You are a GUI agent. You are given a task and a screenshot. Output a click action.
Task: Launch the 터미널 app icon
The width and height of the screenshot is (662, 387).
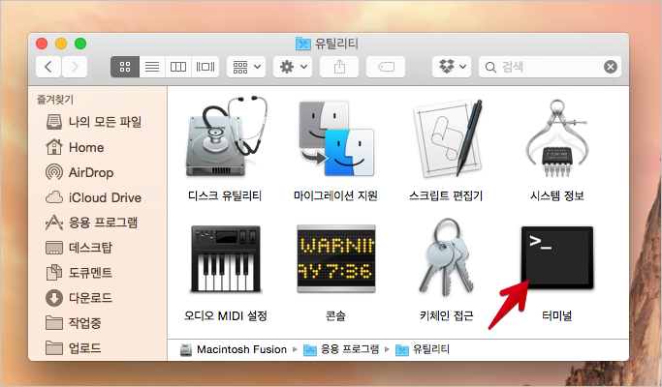(x=557, y=257)
